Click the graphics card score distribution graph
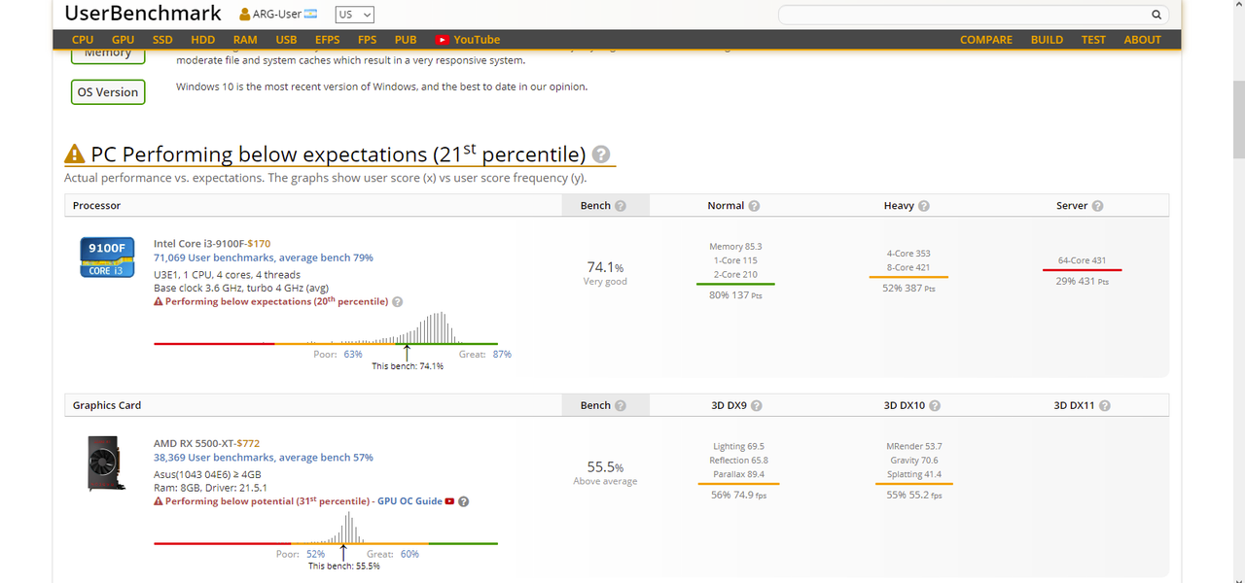Image resolution: width=1245 pixels, height=583 pixels. 326,529
